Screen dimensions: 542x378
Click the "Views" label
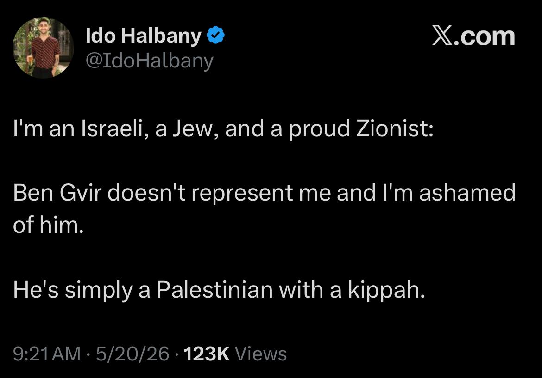point(261,354)
